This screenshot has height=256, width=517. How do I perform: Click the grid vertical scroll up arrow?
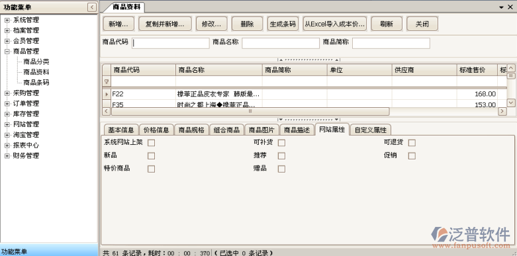click(511, 68)
